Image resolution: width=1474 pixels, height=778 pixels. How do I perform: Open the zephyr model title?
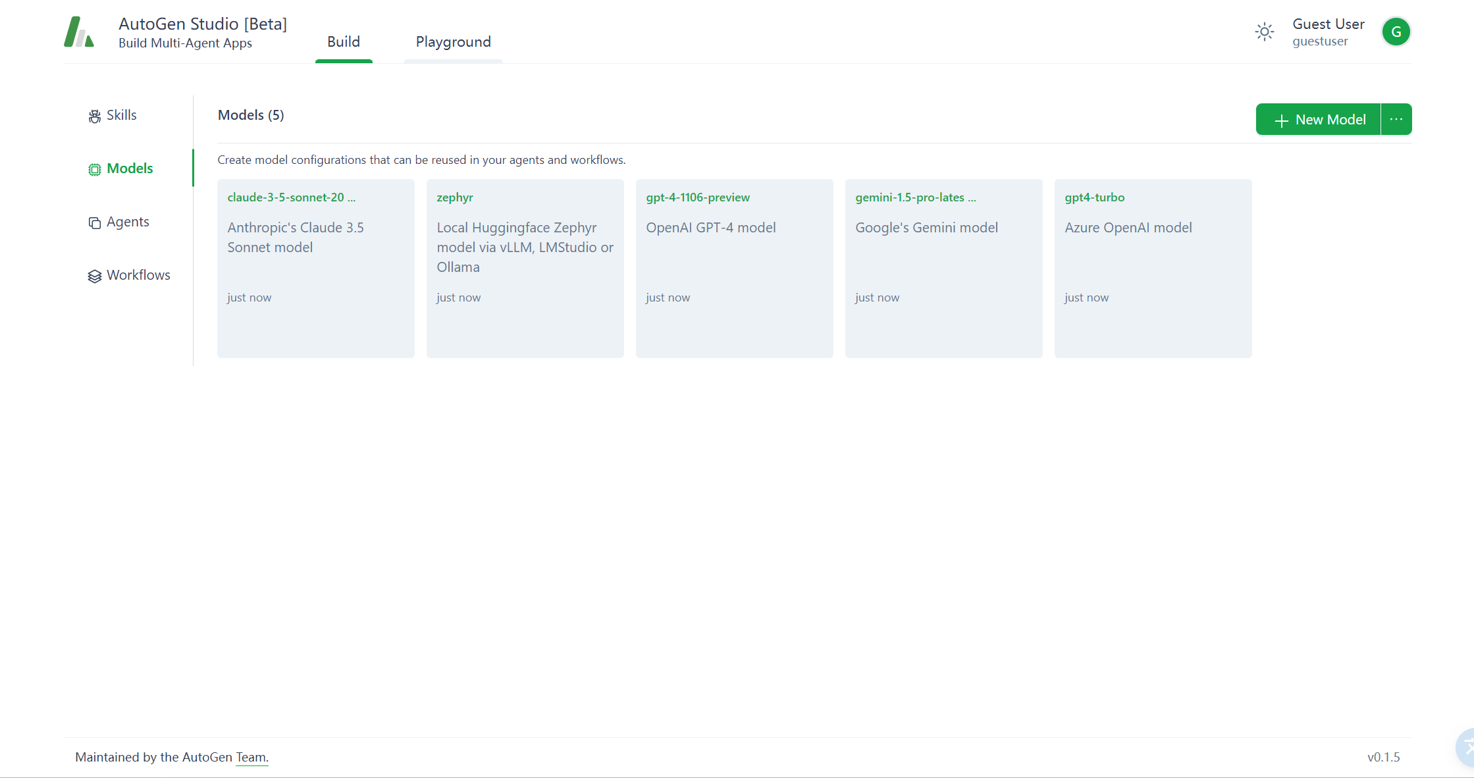click(x=455, y=197)
